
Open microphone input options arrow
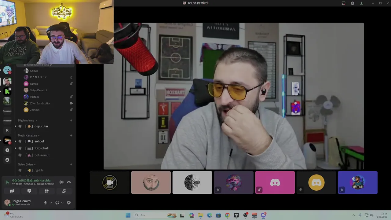[51, 203]
